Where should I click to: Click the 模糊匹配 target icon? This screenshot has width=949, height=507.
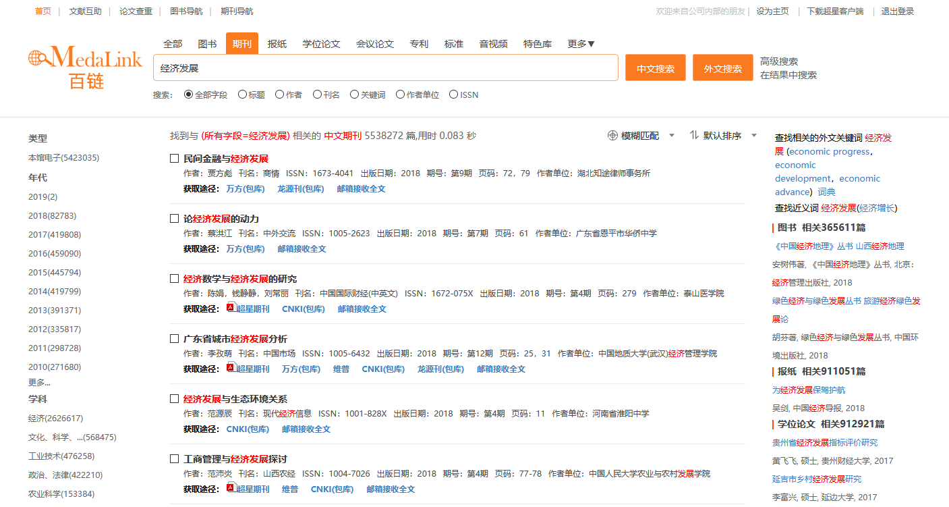click(x=612, y=136)
